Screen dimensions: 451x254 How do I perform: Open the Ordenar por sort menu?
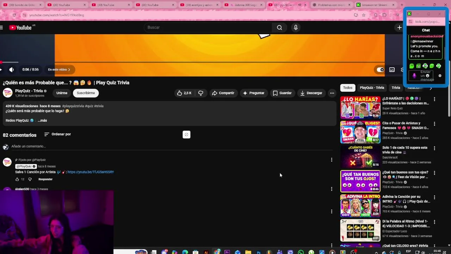57,134
